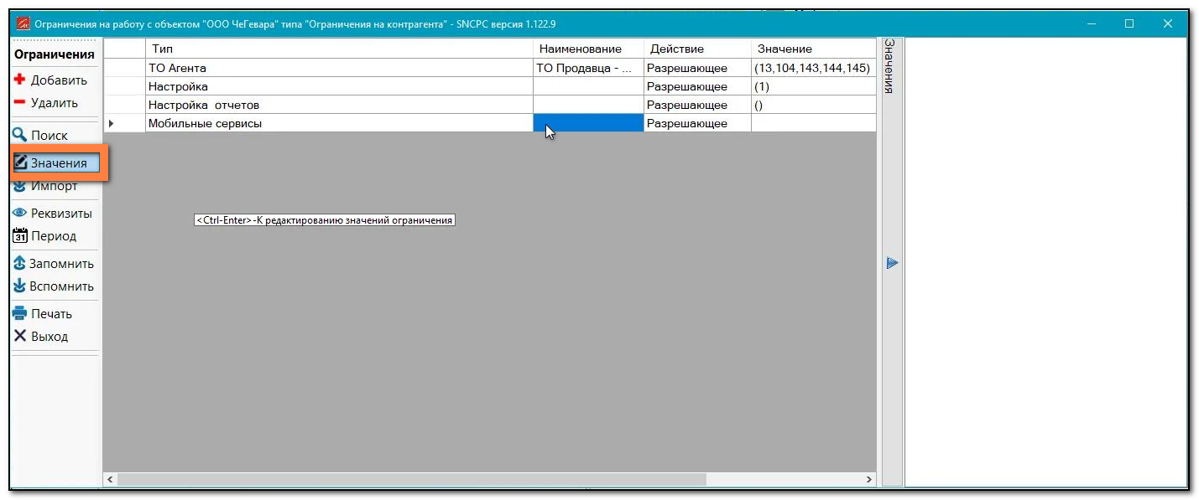Click Разрешающее in the ТО Агента row
1199x500 pixels.
click(x=697, y=68)
